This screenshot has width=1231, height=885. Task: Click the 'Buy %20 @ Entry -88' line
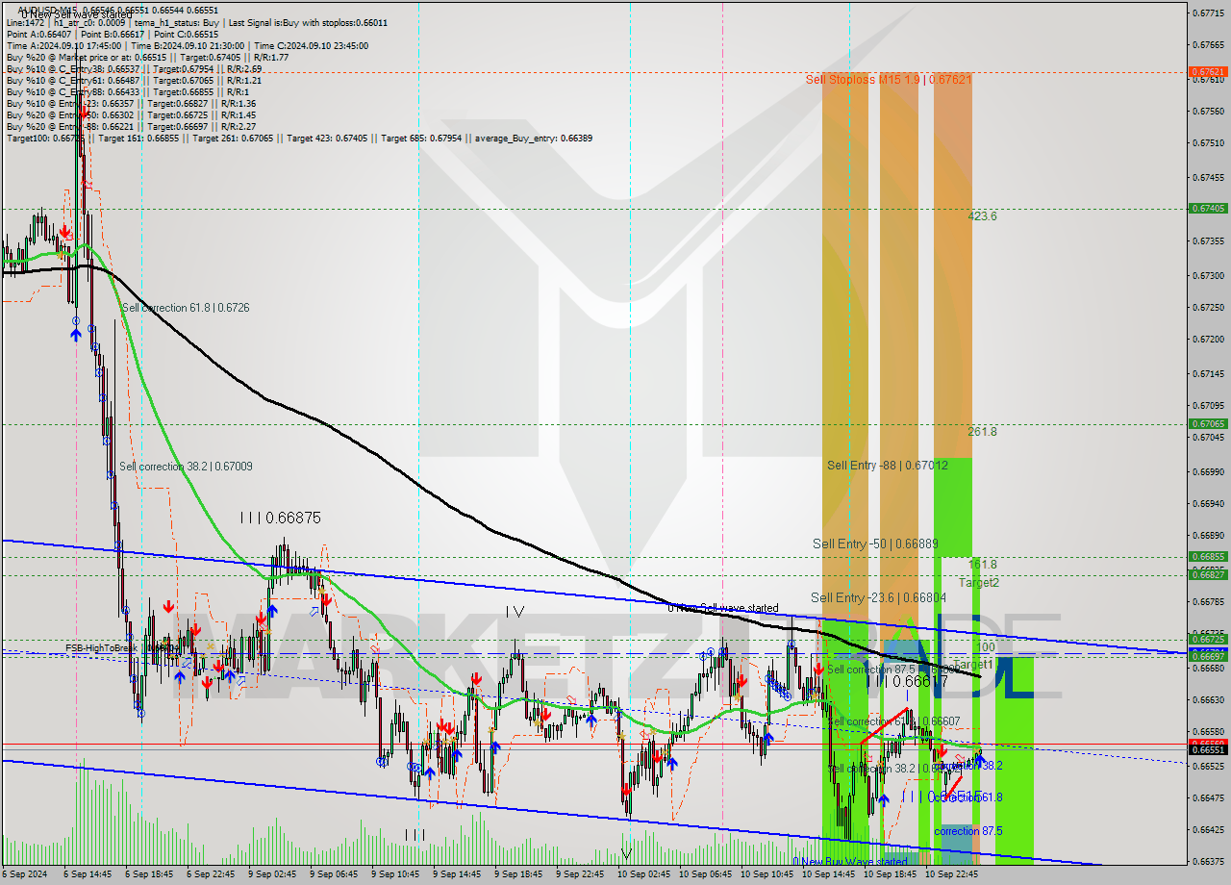tap(131, 126)
